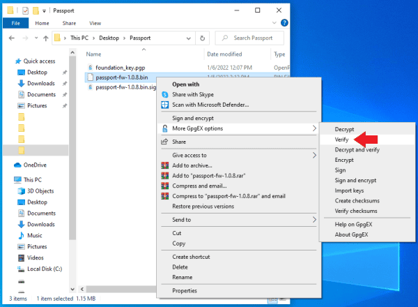Click the Microsoft Defender shield icon
The width and height of the screenshot is (418, 307).
[x=164, y=105]
